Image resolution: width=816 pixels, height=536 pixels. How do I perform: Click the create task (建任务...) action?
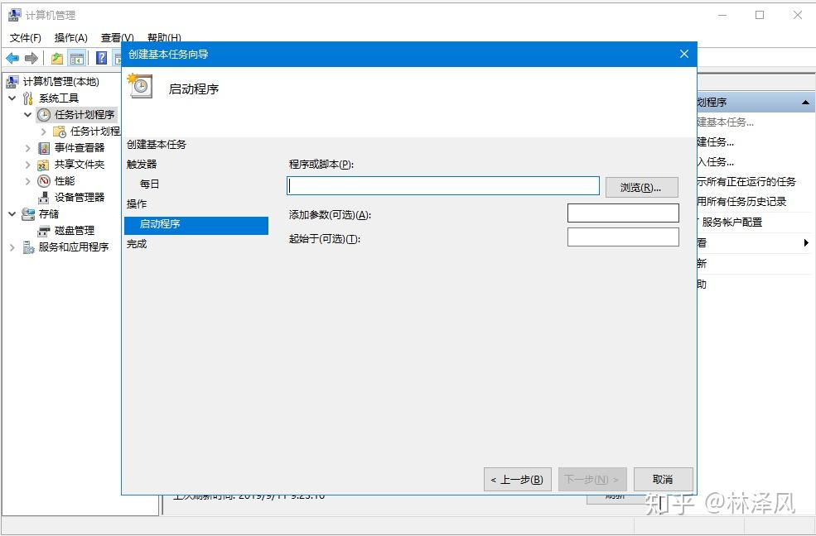(x=716, y=142)
